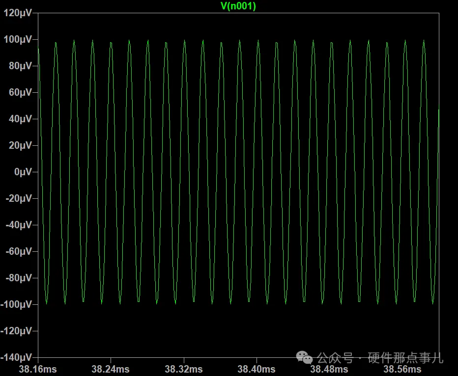Select the 100µV tick on the y-axis
Screen dimensions: 458x376
coord(18,40)
